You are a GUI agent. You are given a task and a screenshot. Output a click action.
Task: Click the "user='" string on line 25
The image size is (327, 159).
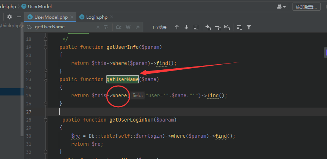point(157,95)
